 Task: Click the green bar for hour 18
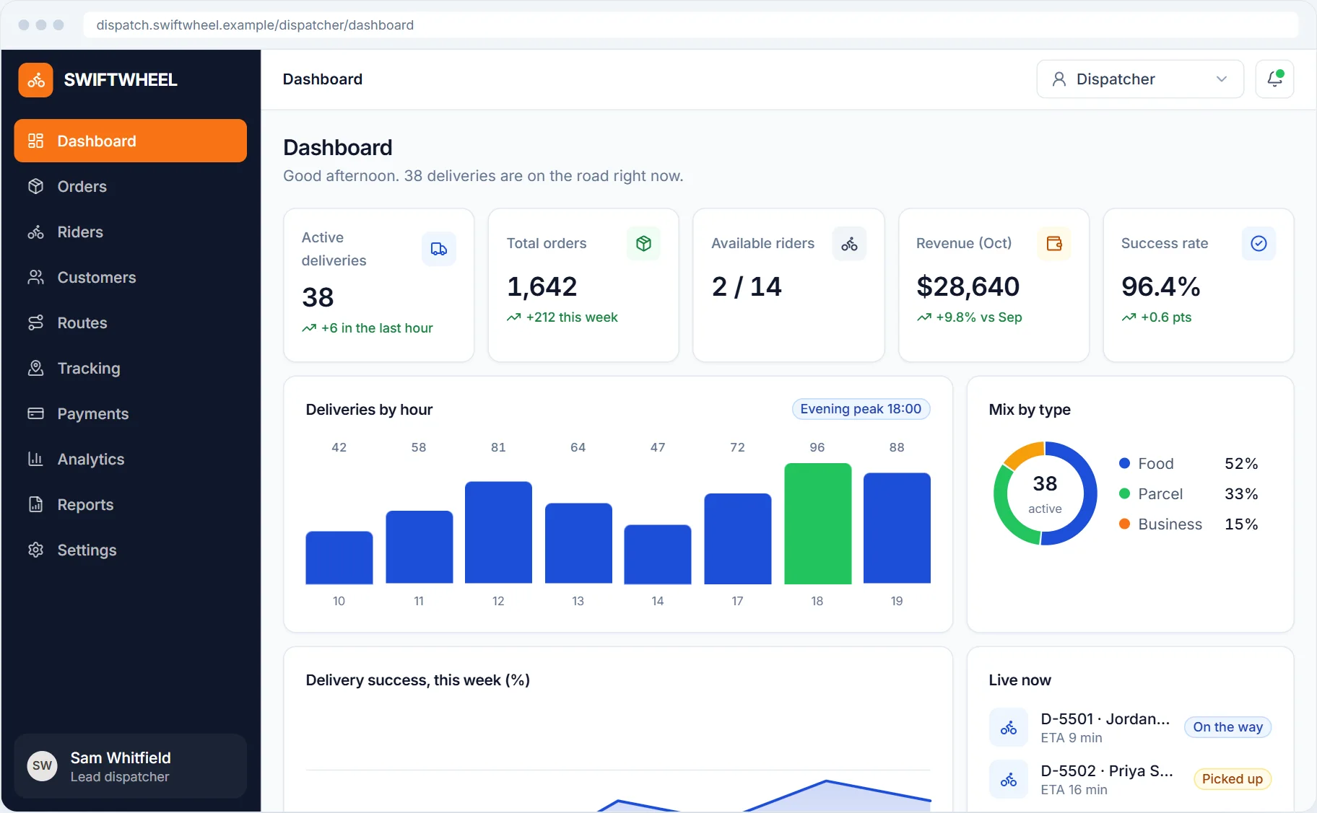click(817, 524)
